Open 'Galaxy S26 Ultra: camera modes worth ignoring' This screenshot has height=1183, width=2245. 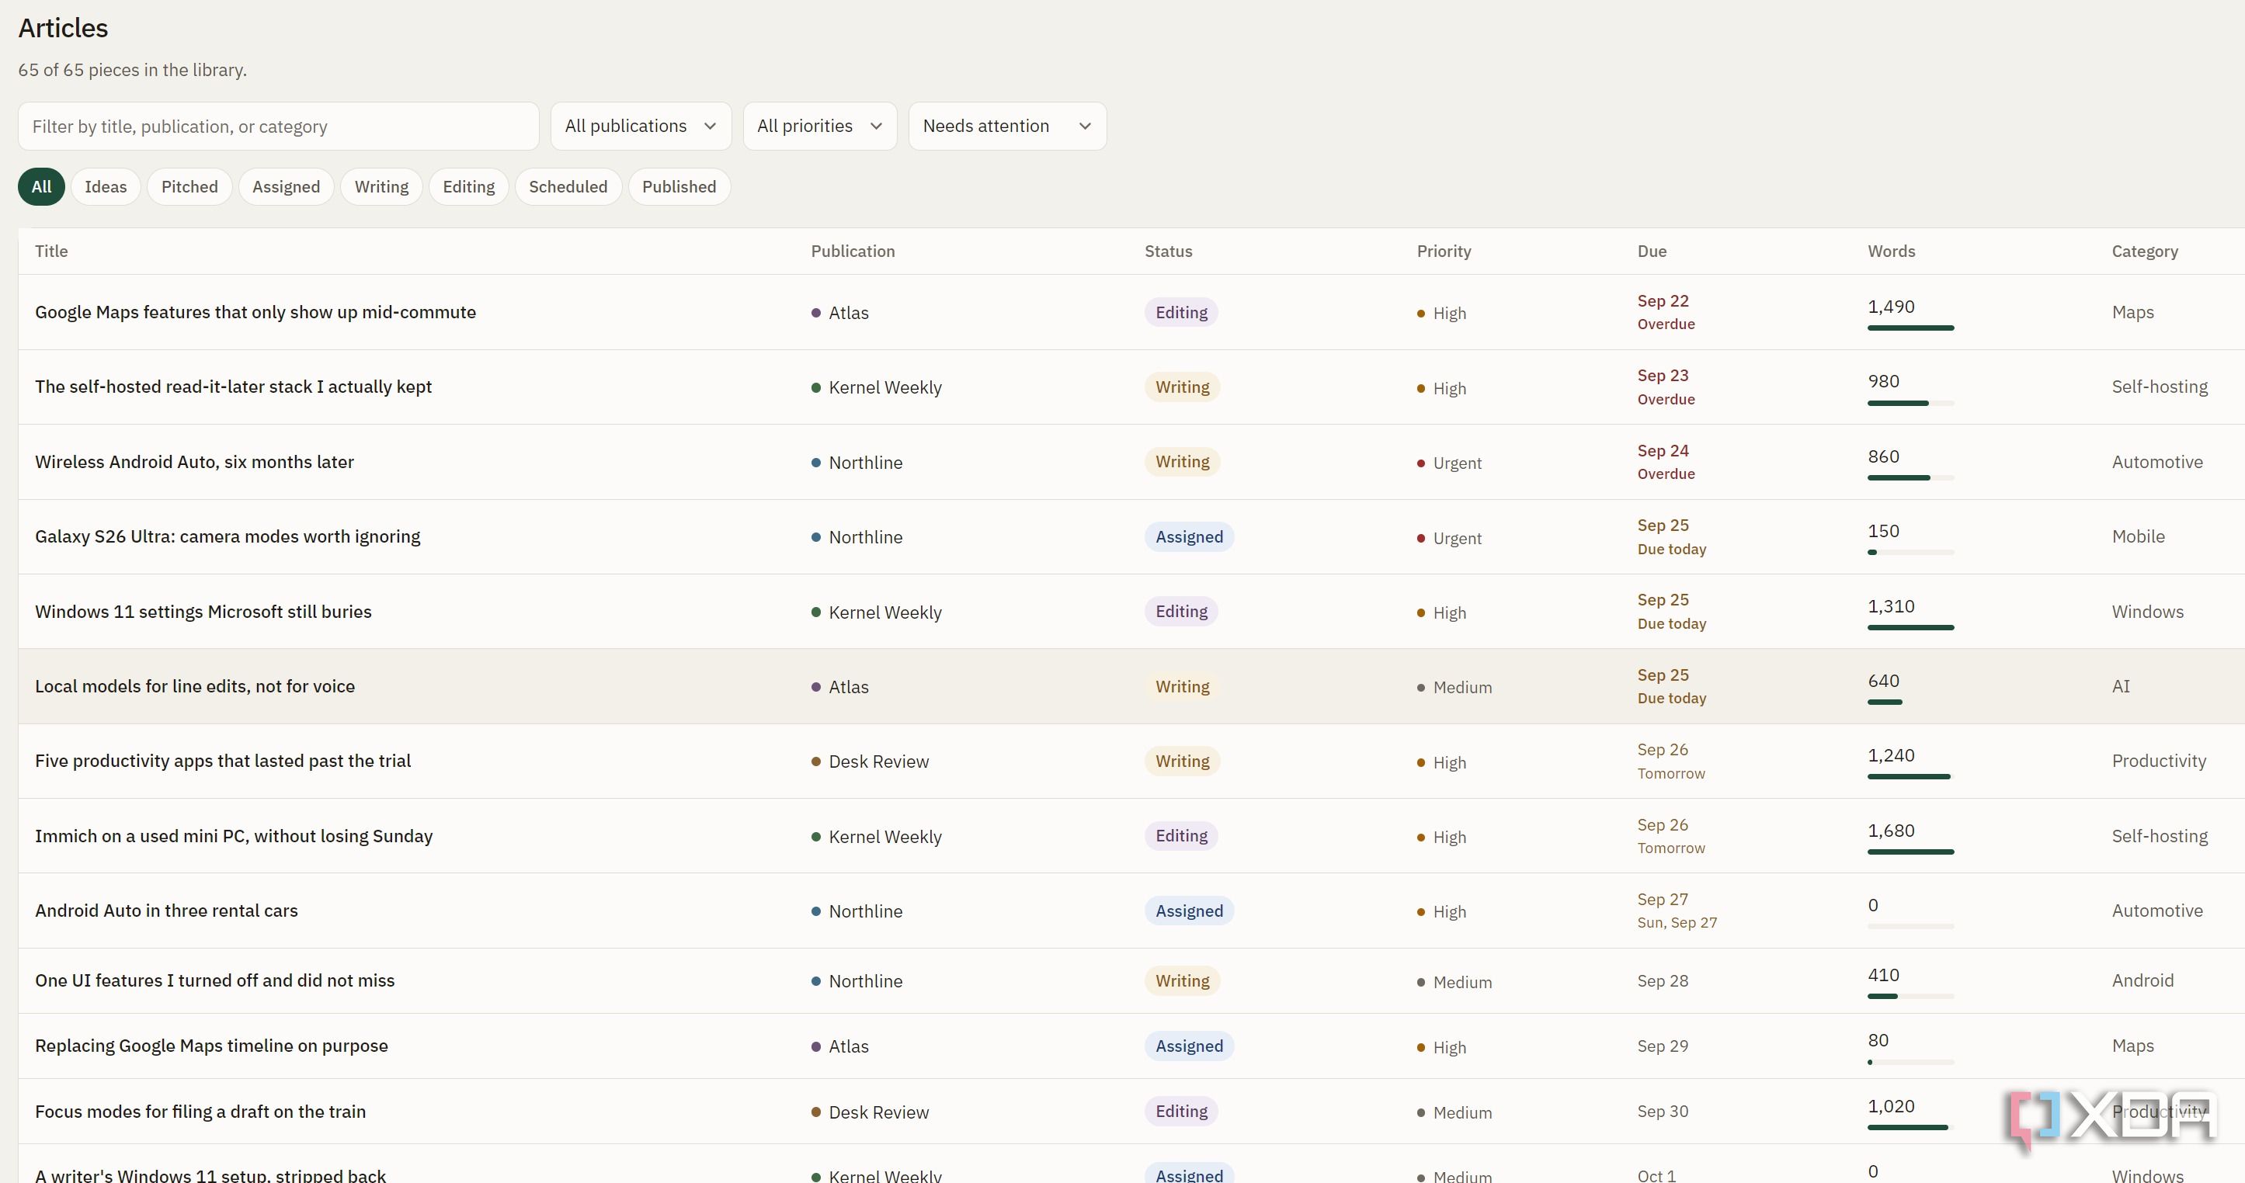(x=228, y=536)
